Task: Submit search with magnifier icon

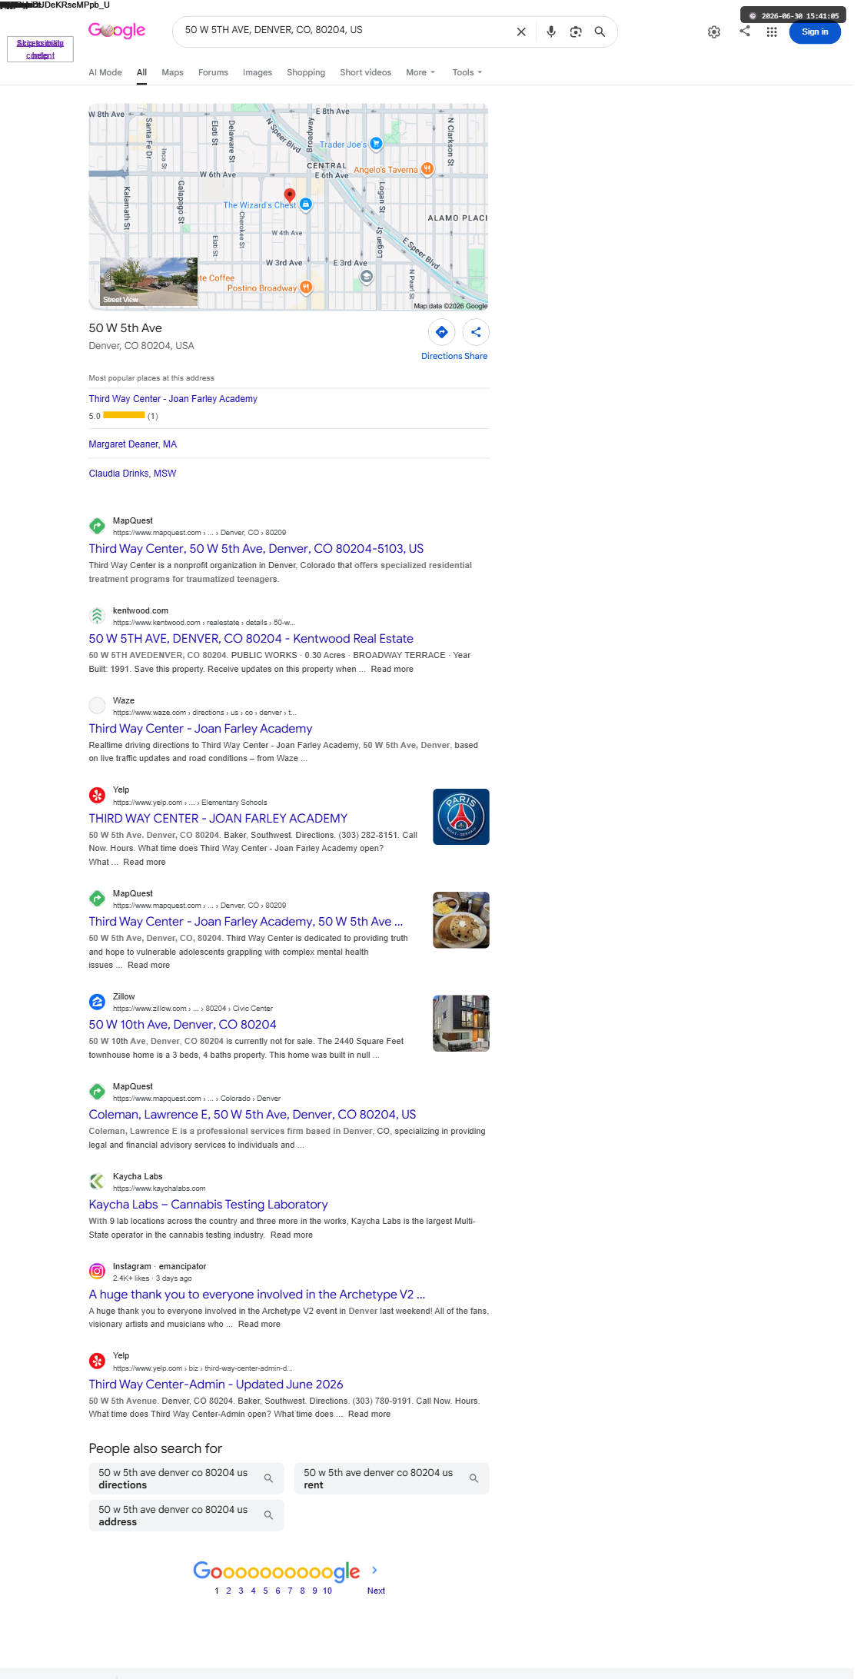Action: (600, 32)
